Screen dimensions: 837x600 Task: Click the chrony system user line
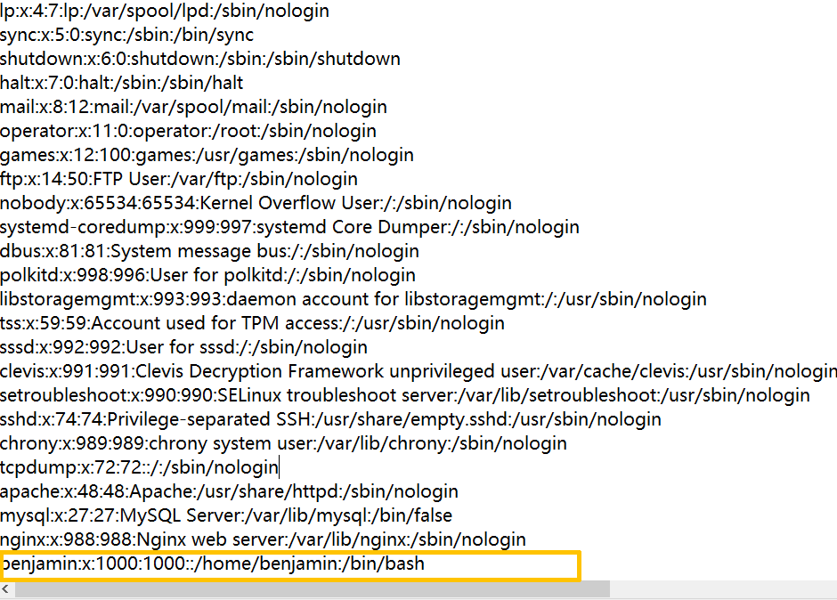point(283,443)
